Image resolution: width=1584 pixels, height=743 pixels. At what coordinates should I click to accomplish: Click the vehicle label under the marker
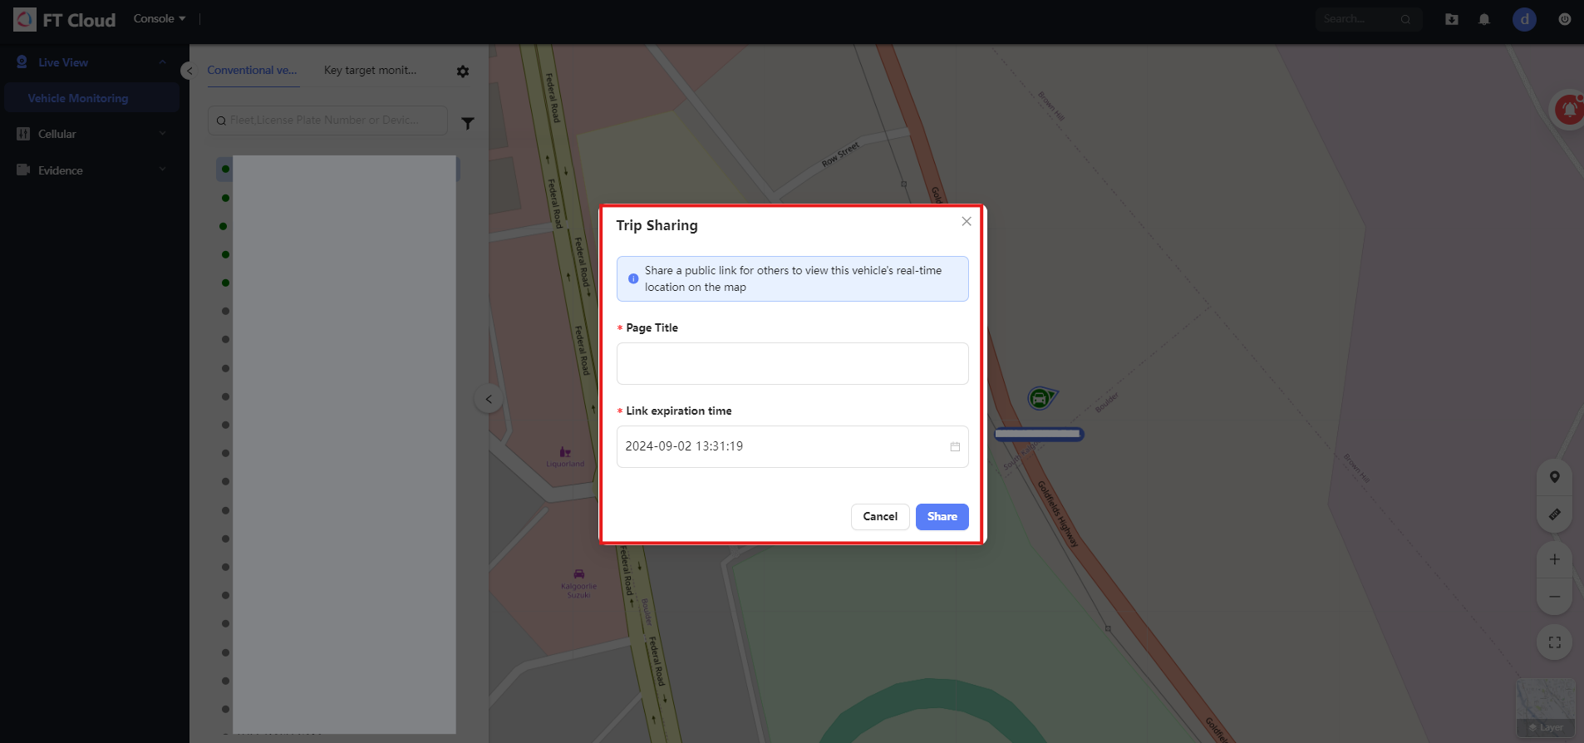coord(1039,434)
